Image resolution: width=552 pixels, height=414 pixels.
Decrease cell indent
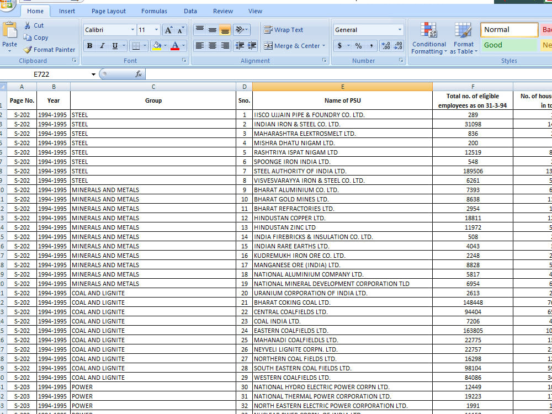240,46
